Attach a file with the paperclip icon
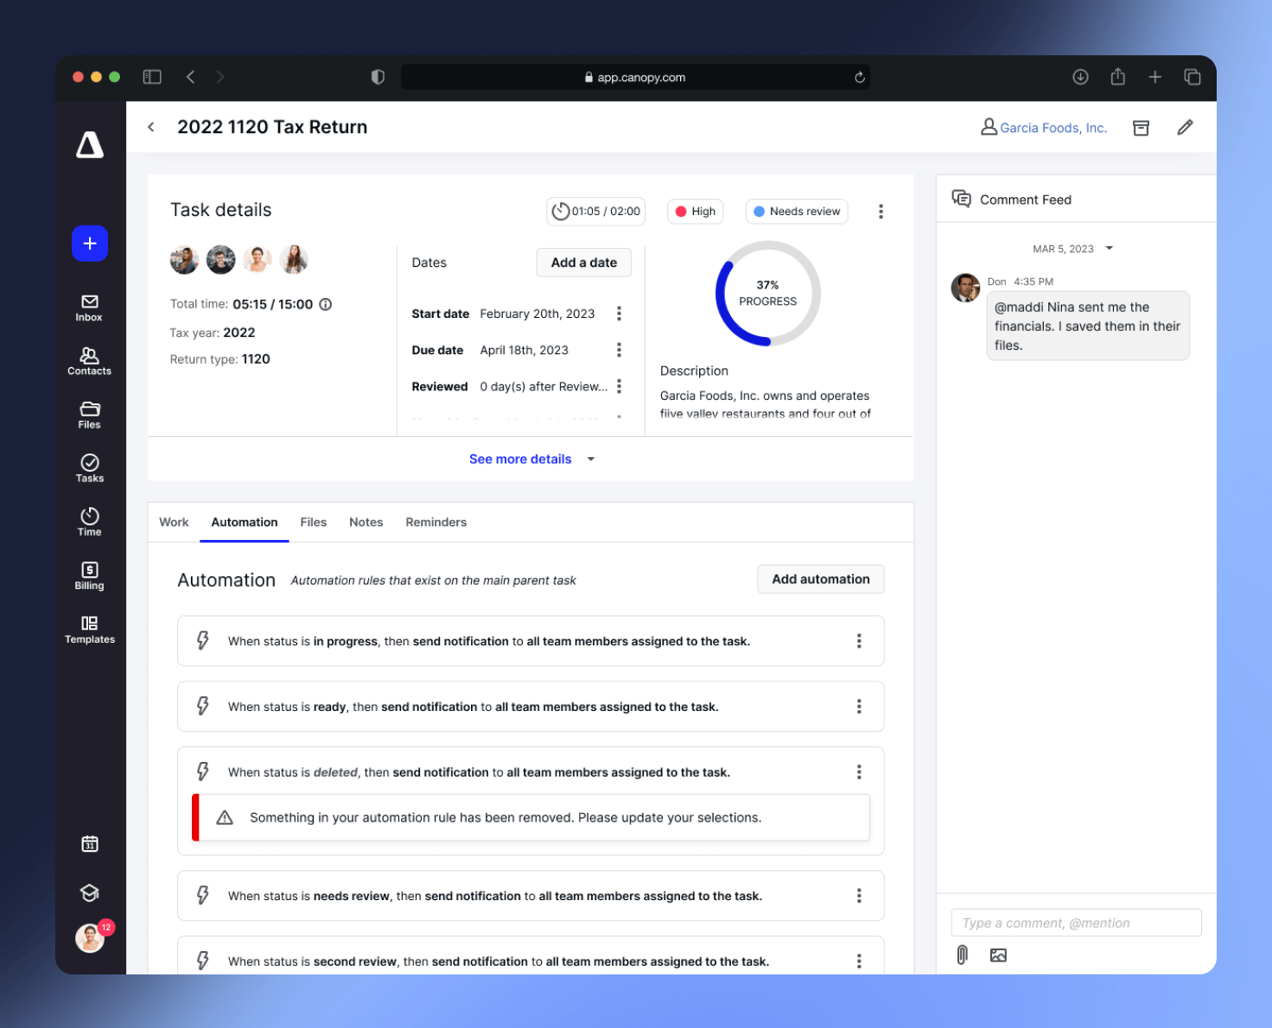The width and height of the screenshot is (1272, 1028). coord(962,955)
